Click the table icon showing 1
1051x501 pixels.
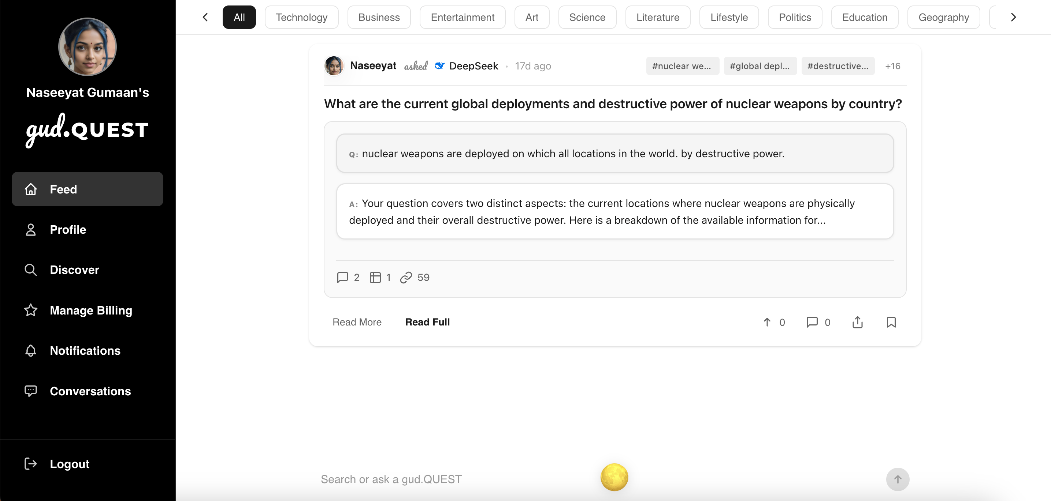(375, 278)
